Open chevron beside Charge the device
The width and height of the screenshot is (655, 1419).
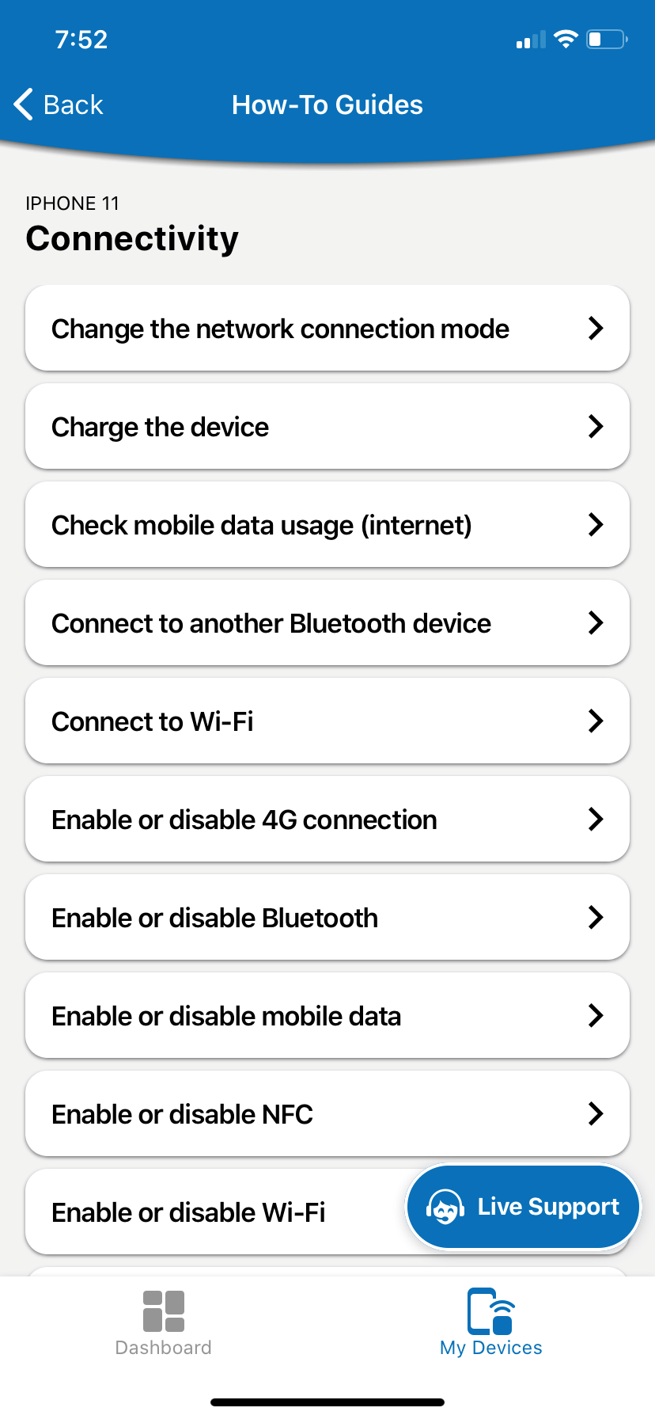tap(596, 427)
